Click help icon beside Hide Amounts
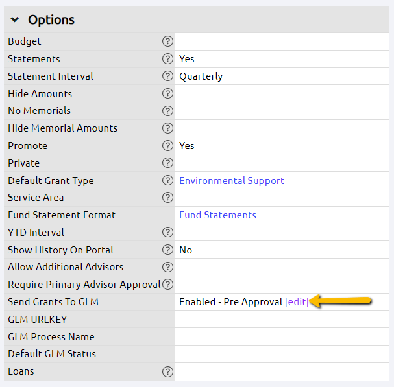394x387 pixels. pos(167,93)
